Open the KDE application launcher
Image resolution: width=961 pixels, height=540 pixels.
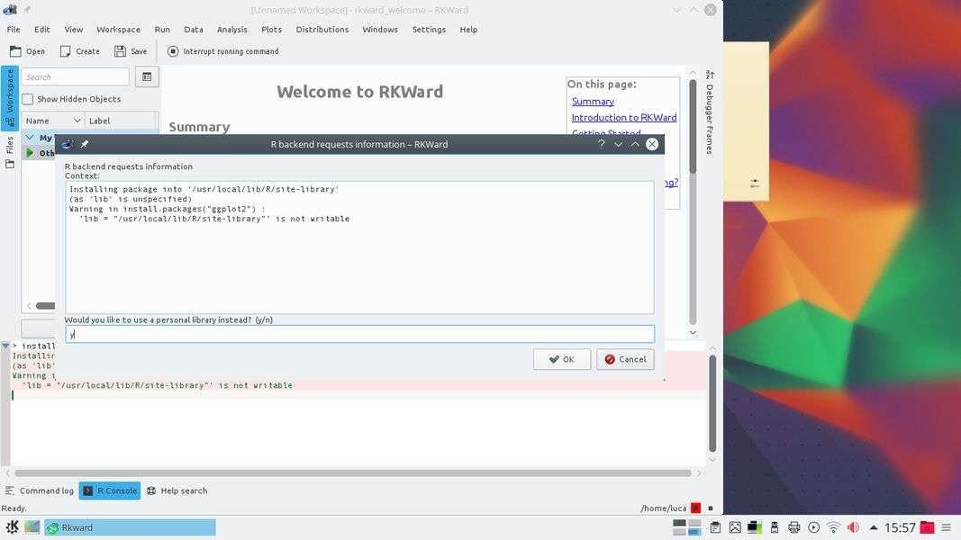[x=12, y=527]
